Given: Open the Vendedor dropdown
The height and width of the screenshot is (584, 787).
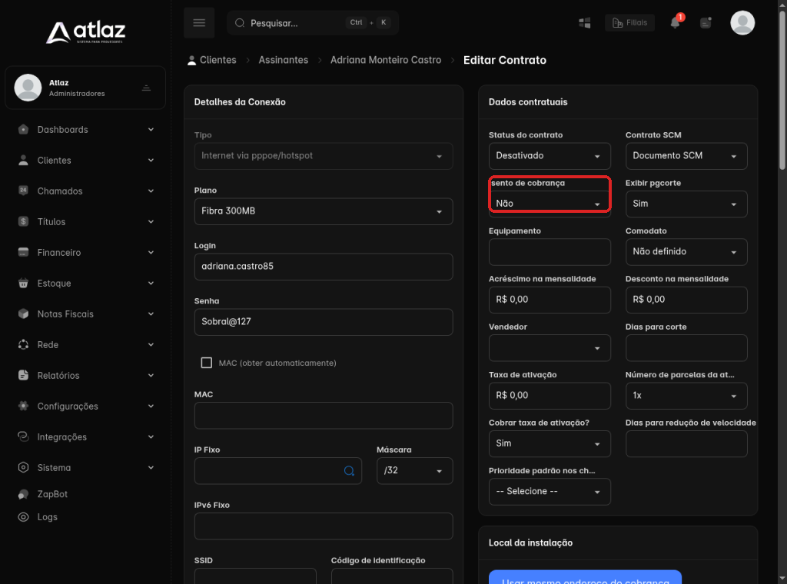Looking at the screenshot, I should click(x=550, y=347).
